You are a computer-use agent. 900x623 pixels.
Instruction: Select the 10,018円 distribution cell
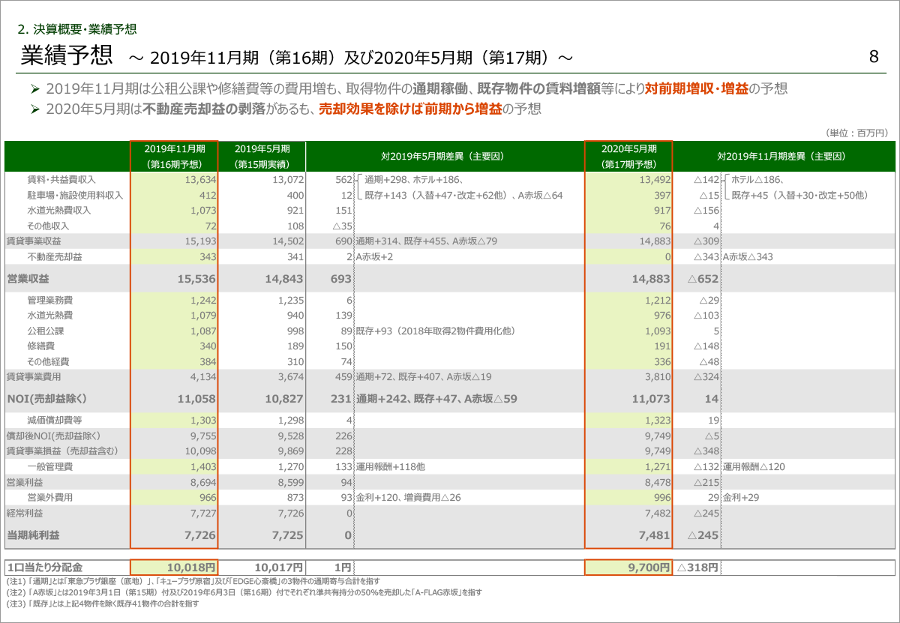click(192, 568)
